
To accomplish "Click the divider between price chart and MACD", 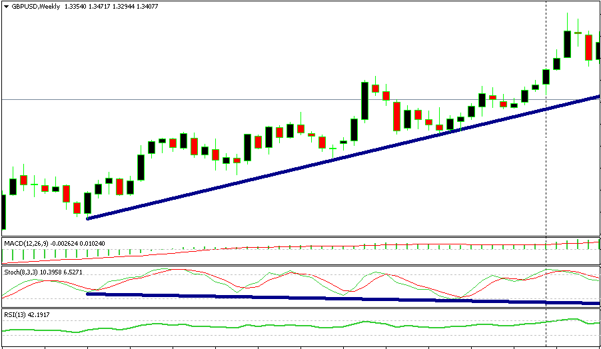I will (x=300, y=237).
